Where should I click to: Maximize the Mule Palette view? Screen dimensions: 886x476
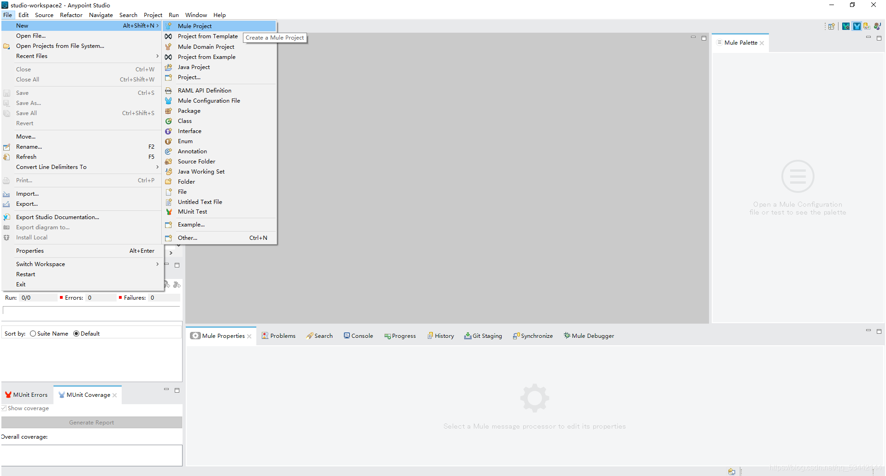pyautogui.click(x=879, y=38)
